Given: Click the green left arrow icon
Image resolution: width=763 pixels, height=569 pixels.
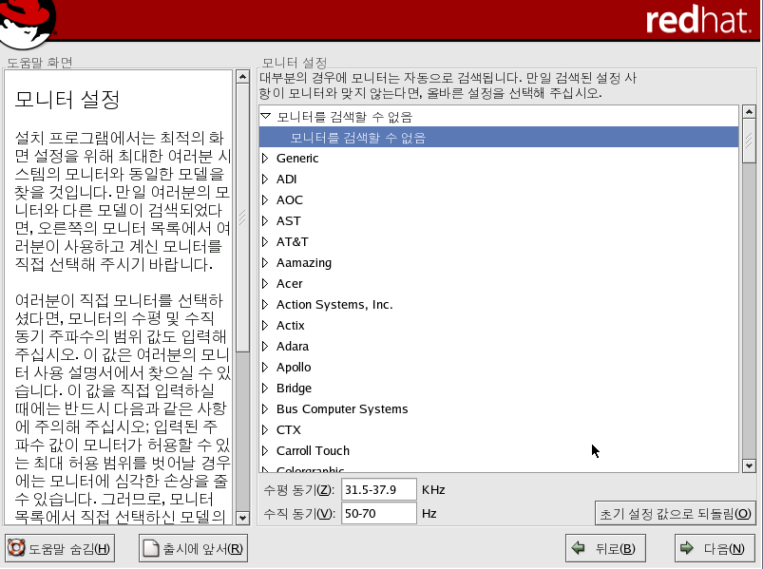Looking at the screenshot, I should pos(578,547).
